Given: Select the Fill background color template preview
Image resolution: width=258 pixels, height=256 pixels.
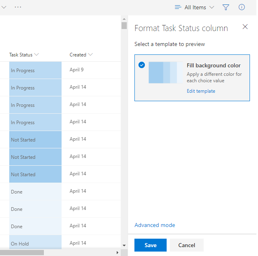Looking at the screenshot, I should coord(166,73).
